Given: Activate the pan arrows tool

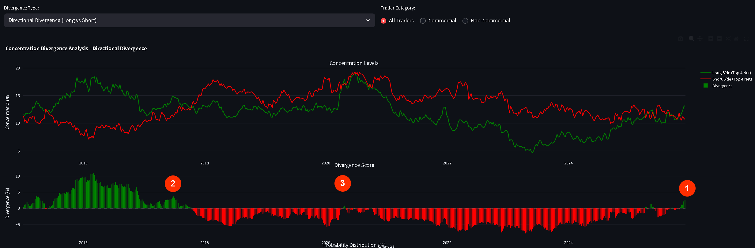Looking at the screenshot, I should [700, 39].
